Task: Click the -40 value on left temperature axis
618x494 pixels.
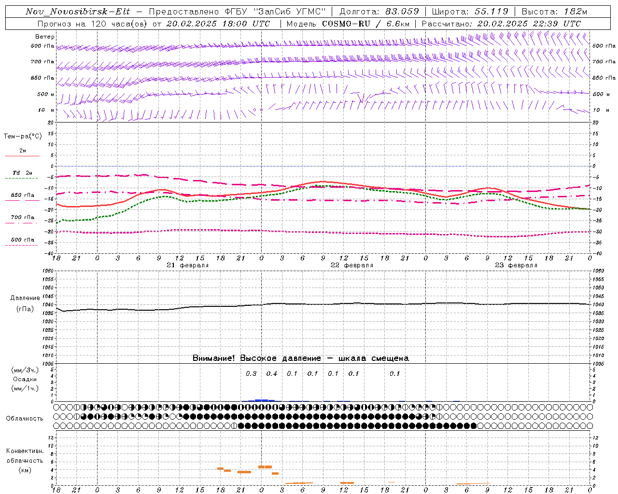Action: point(50,253)
